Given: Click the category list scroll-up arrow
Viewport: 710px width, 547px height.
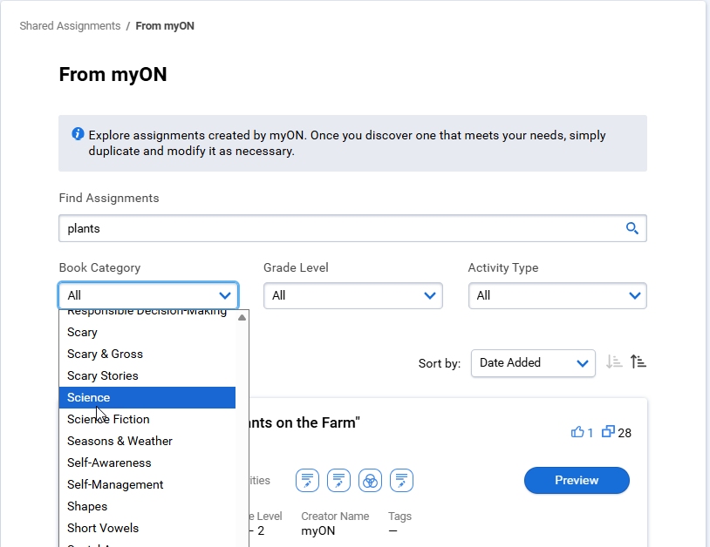Looking at the screenshot, I should click(x=242, y=317).
